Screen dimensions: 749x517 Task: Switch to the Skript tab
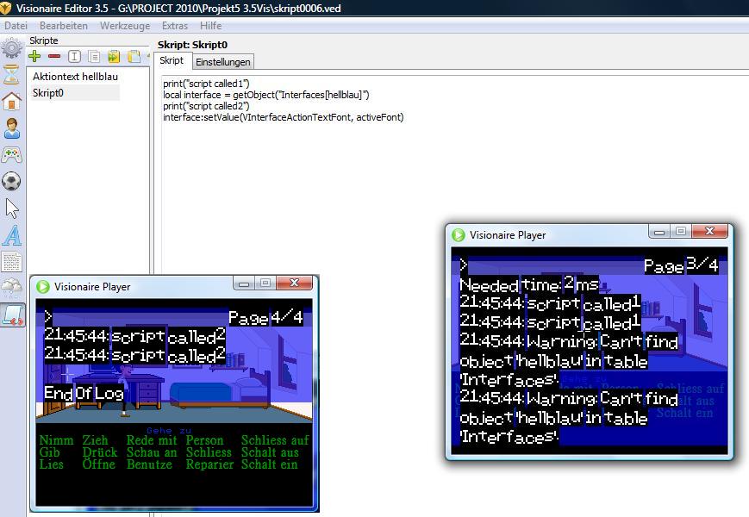[172, 60]
